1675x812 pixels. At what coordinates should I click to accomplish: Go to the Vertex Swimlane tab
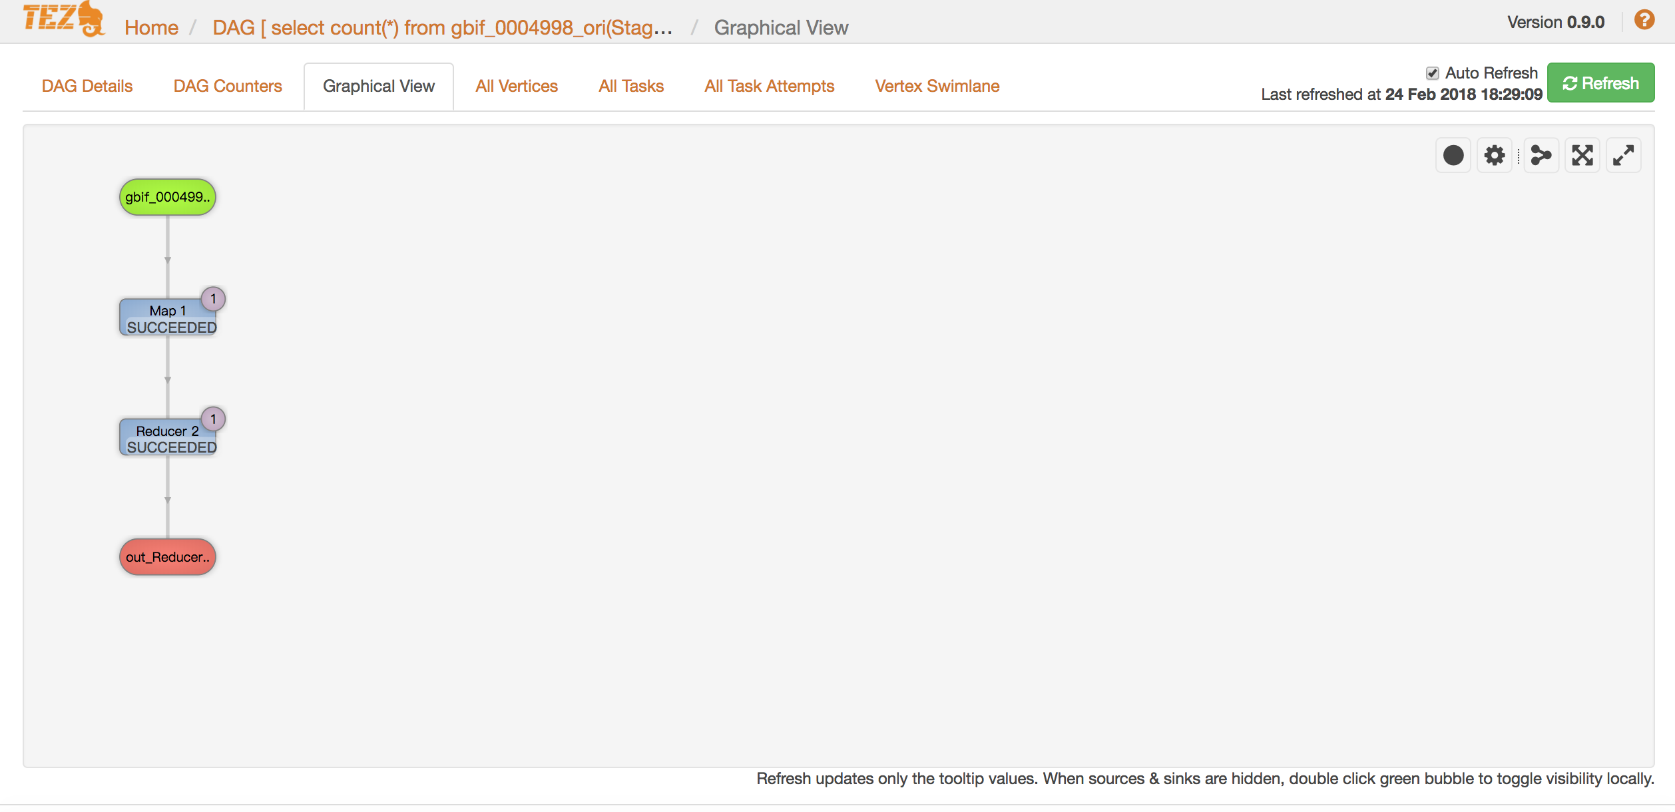pos(937,87)
